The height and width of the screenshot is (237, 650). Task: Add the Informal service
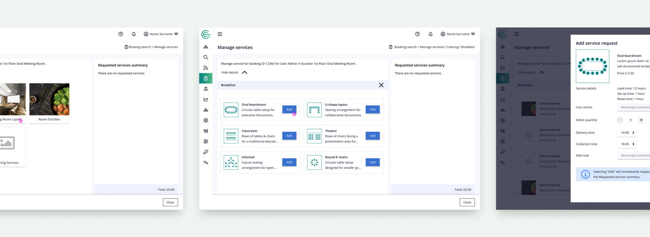[x=289, y=162]
